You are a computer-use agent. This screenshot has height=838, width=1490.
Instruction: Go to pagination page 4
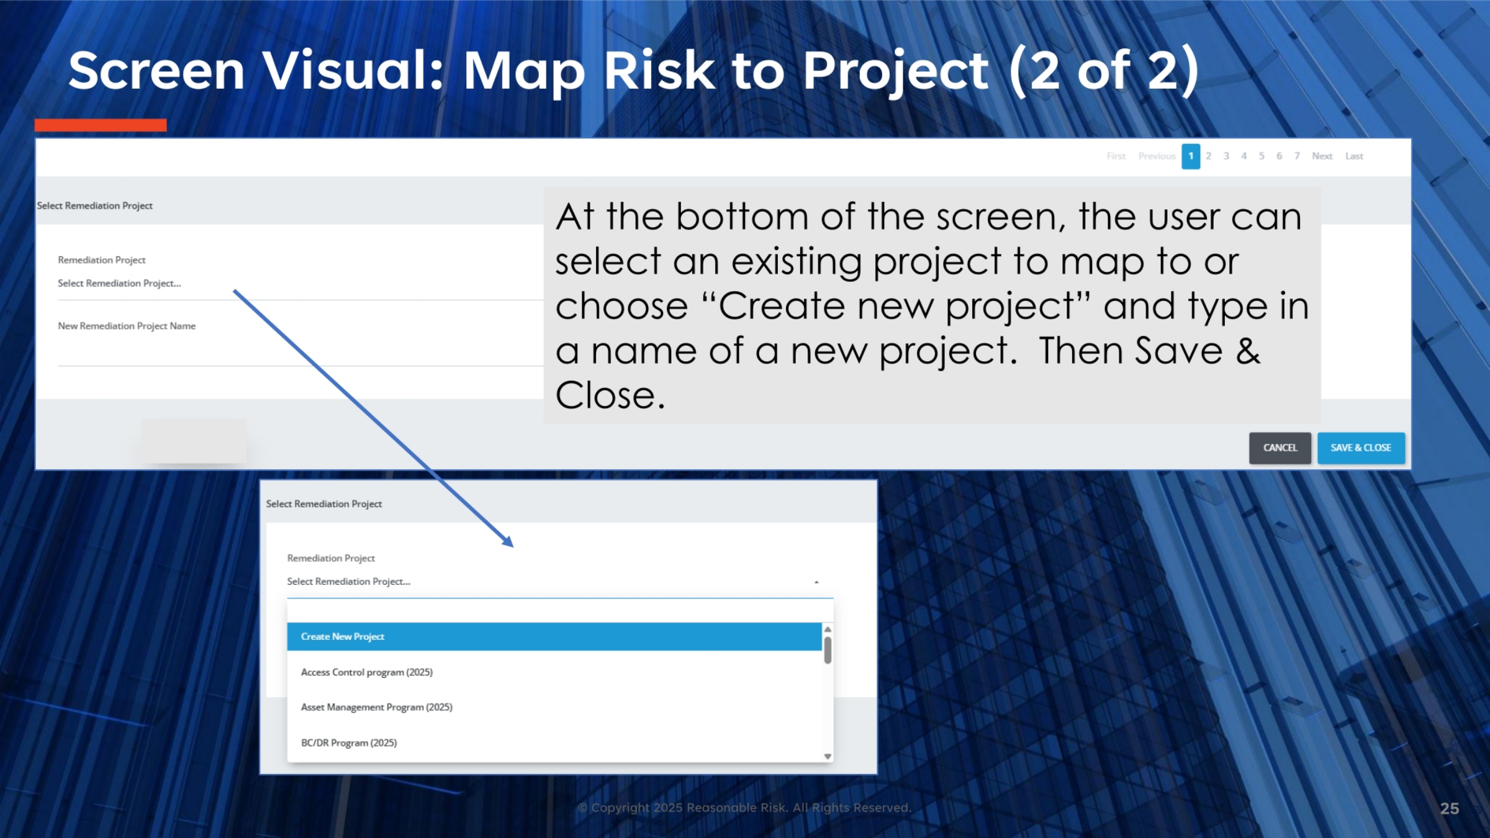(1244, 156)
